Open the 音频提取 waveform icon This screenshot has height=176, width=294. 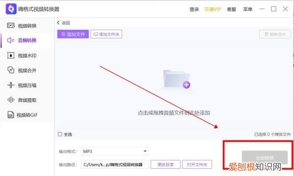click(x=11, y=100)
